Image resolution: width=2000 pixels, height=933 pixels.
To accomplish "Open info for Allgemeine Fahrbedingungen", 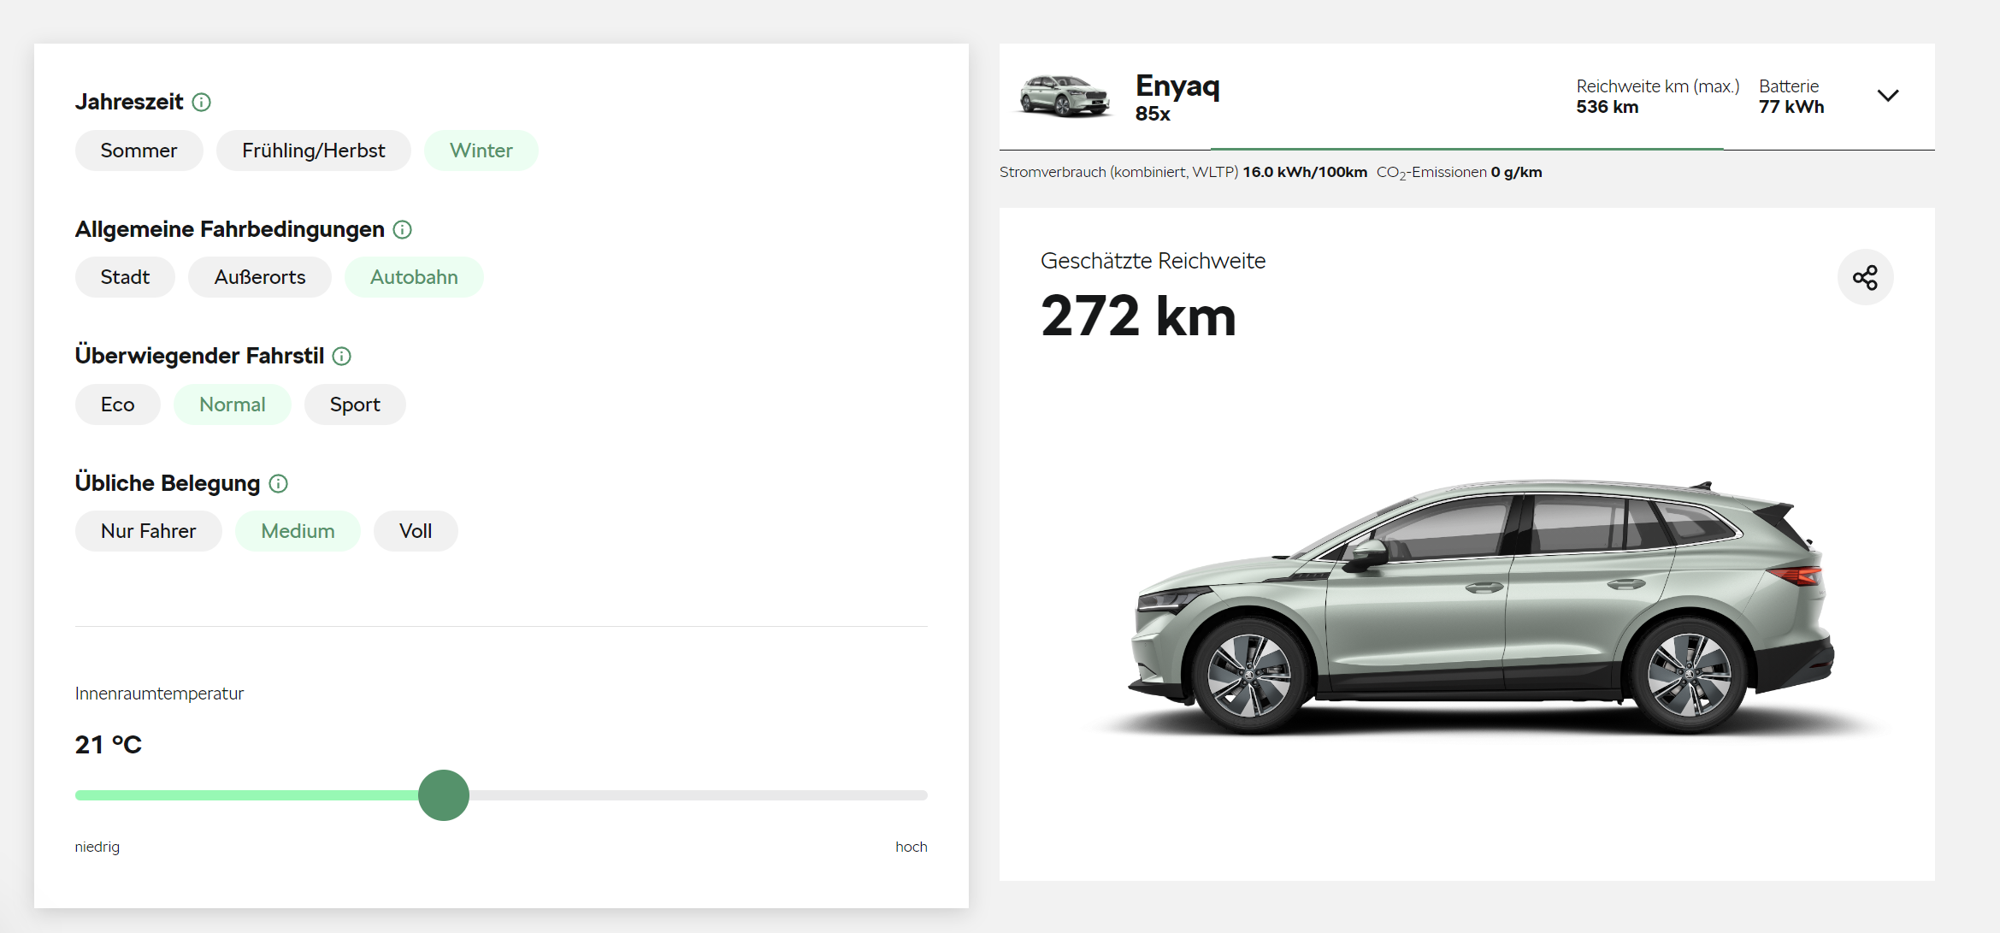I will pyautogui.click(x=402, y=230).
